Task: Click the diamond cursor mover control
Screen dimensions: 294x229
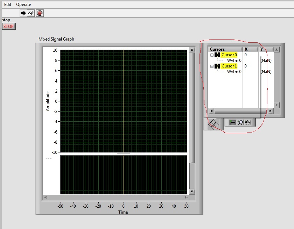Action: (x=213, y=124)
